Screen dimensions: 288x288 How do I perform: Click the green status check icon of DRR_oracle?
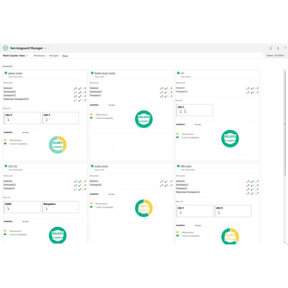coord(178,166)
